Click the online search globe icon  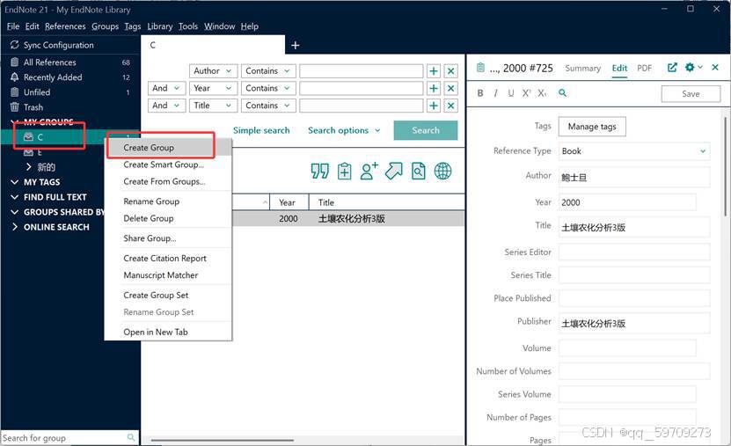(x=442, y=171)
